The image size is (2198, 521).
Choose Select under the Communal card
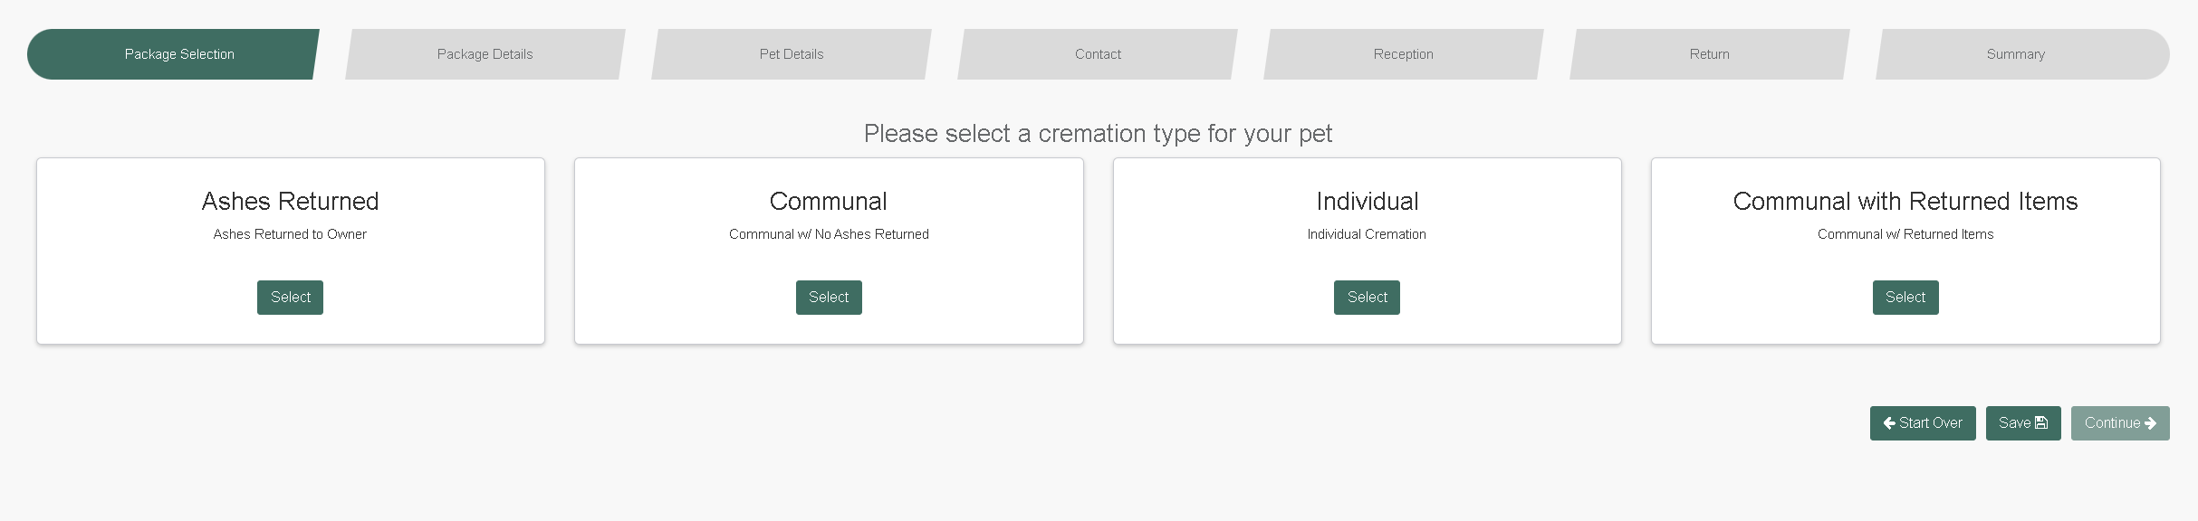click(x=829, y=298)
